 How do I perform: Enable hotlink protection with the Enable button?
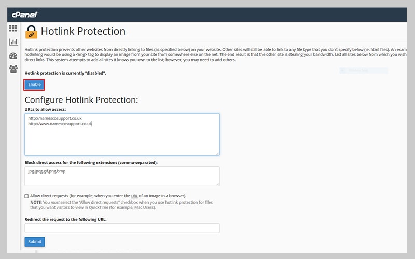(34, 84)
